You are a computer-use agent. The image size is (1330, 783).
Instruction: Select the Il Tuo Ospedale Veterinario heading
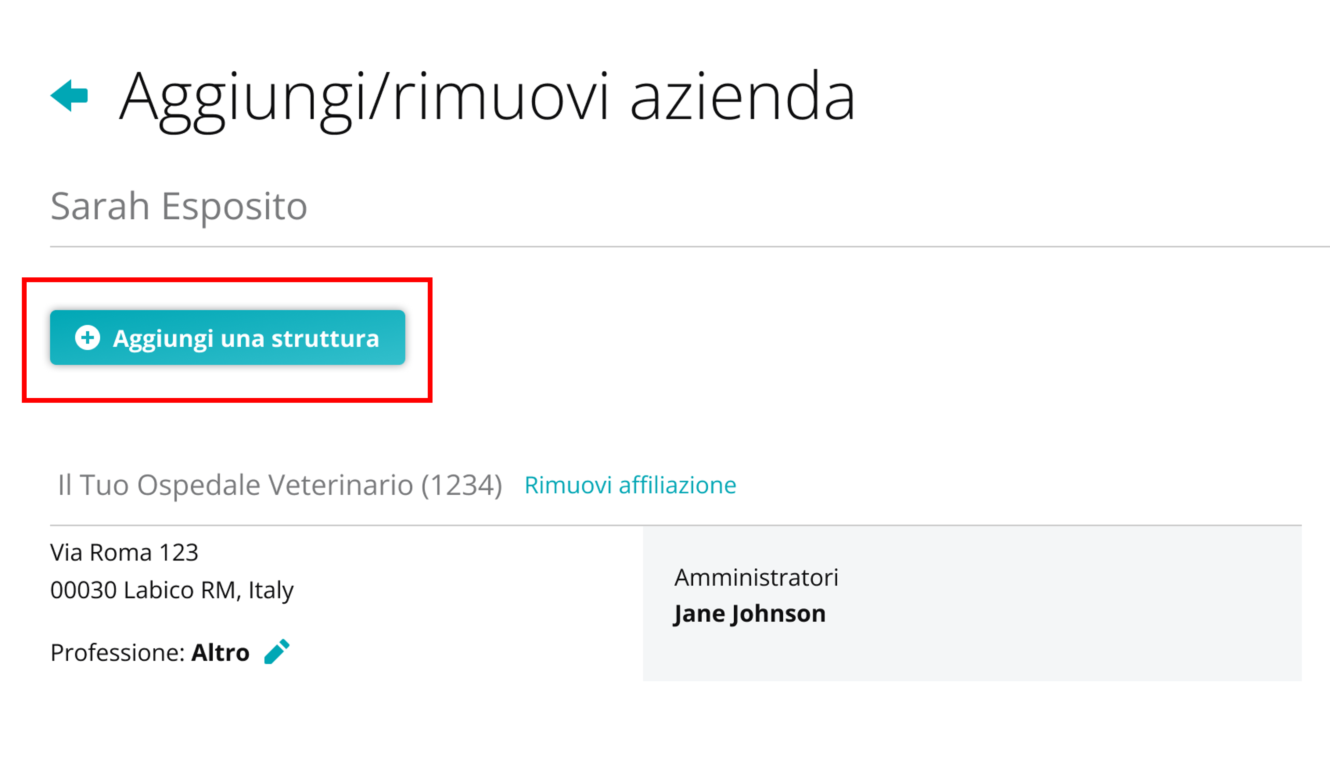pyautogui.click(x=236, y=485)
